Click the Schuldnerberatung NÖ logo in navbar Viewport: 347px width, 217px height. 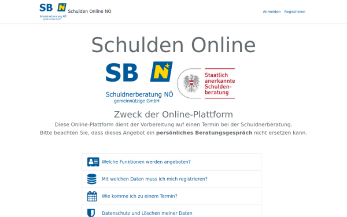pos(53,12)
